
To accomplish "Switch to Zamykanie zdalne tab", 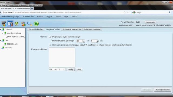I will pyautogui.click(x=53, y=29).
